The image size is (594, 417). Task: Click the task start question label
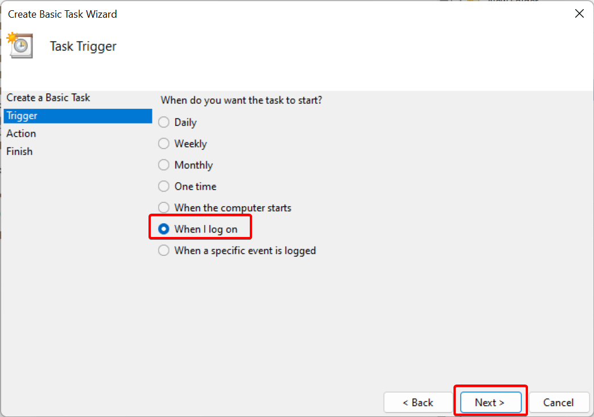click(x=241, y=100)
